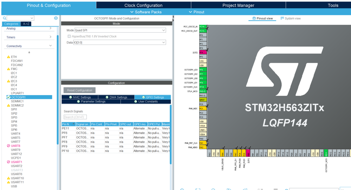Switch to the Project Manager tab
Viewport: 351px width, 190px height.
[238, 5]
